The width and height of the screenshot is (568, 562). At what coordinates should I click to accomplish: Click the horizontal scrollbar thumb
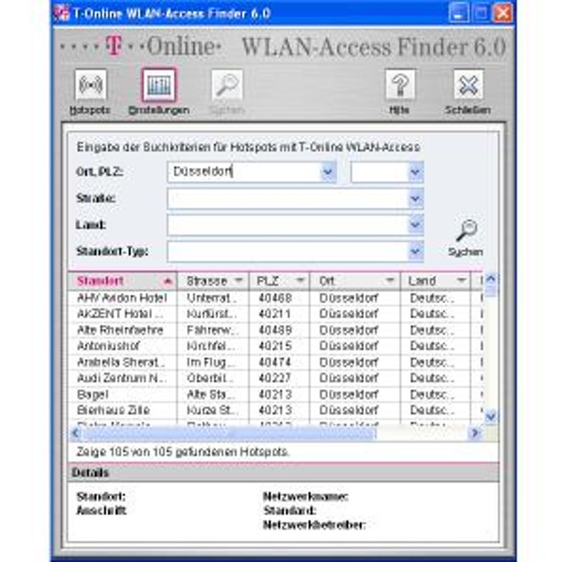point(230,433)
